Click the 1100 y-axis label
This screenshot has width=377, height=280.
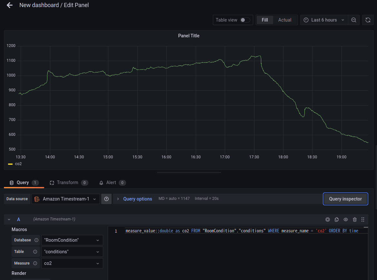pos(11,61)
